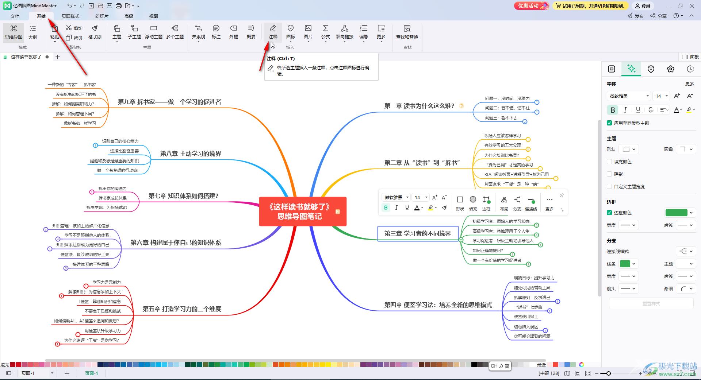Toggle underline in the right font panel
The width and height of the screenshot is (701, 380).
(x=638, y=110)
